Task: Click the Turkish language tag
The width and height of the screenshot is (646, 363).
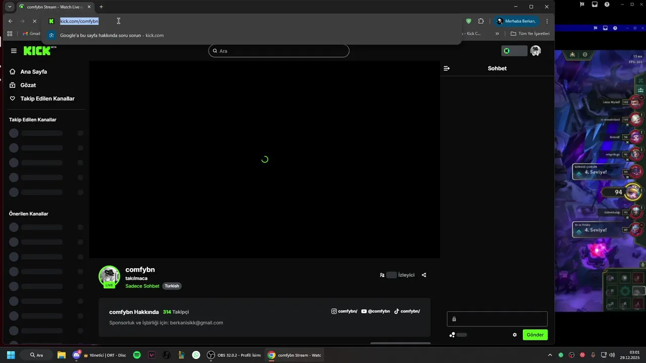Action: pos(172,286)
